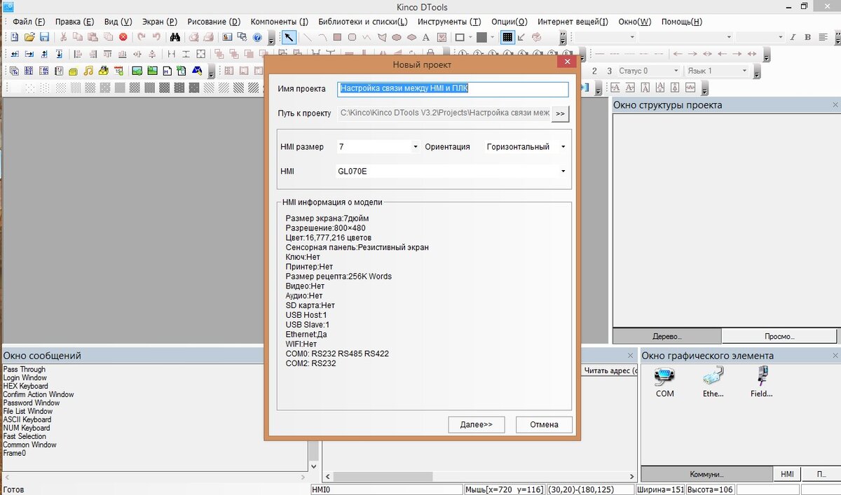
Task: Open the Компоненты menu
Action: pyautogui.click(x=279, y=22)
